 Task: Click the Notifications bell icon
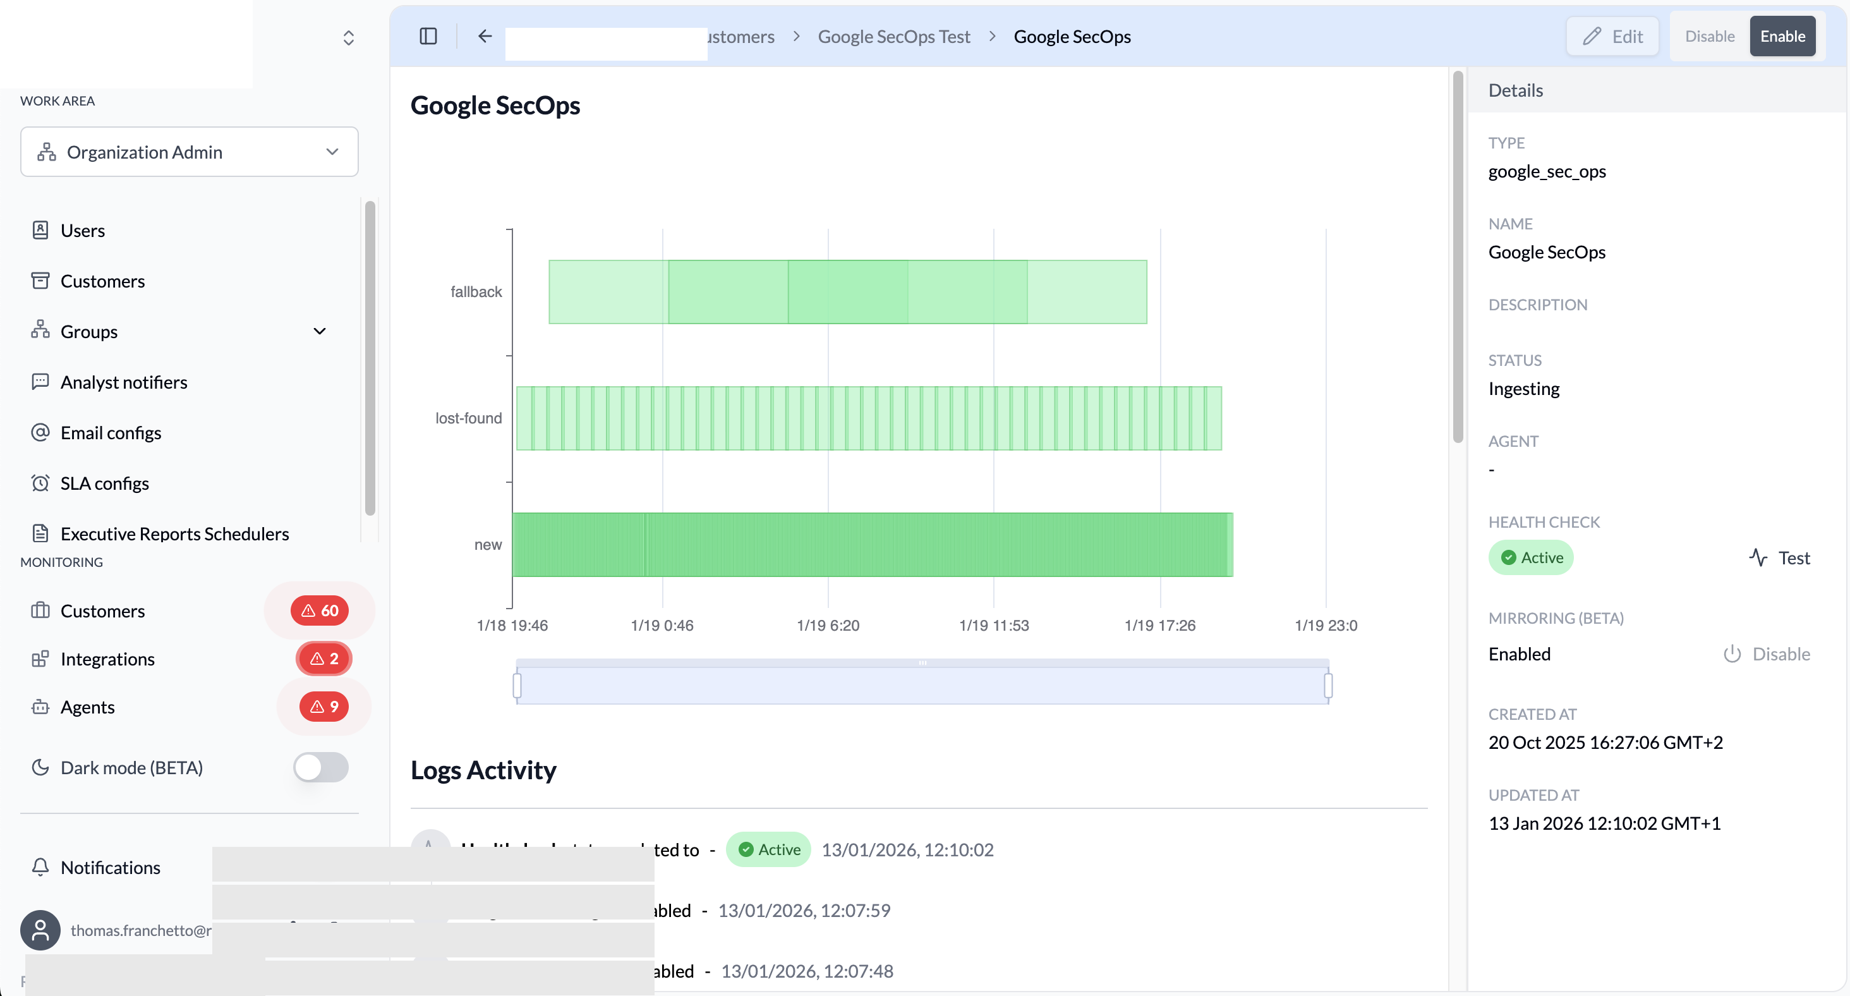coord(40,866)
